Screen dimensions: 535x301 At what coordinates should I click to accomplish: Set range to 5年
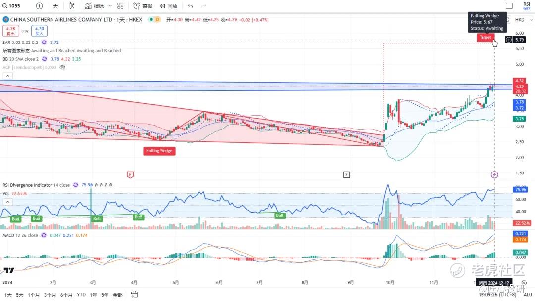[x=105, y=295]
